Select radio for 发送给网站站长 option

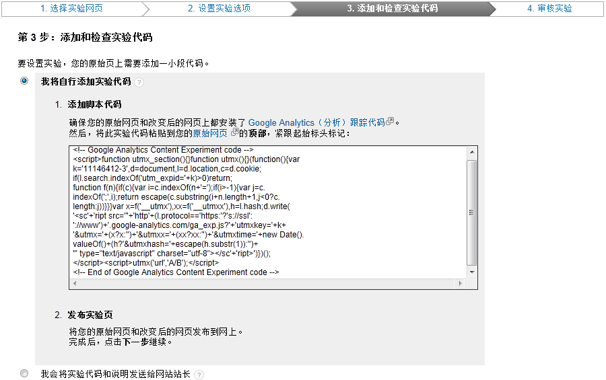point(25,373)
